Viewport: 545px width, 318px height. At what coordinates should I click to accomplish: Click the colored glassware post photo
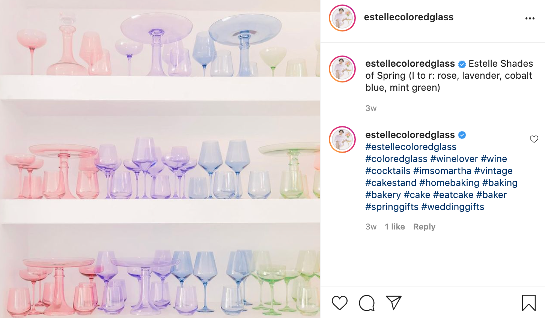tap(160, 159)
